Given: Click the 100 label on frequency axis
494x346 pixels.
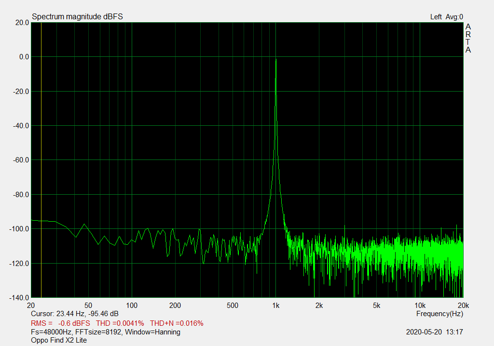Looking at the screenshot, I should point(132,306).
